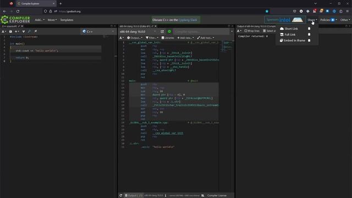Open the Libraries dialog
This screenshot has height=198, width=352.
(x=168, y=38)
